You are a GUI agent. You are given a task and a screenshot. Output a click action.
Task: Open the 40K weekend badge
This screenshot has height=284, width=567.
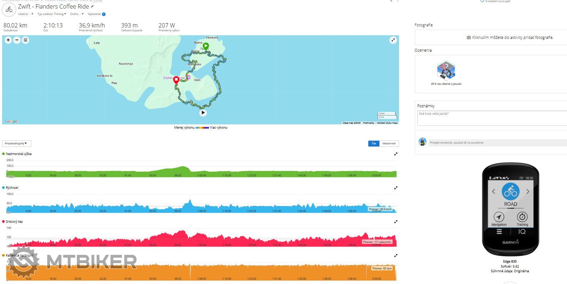click(x=446, y=70)
